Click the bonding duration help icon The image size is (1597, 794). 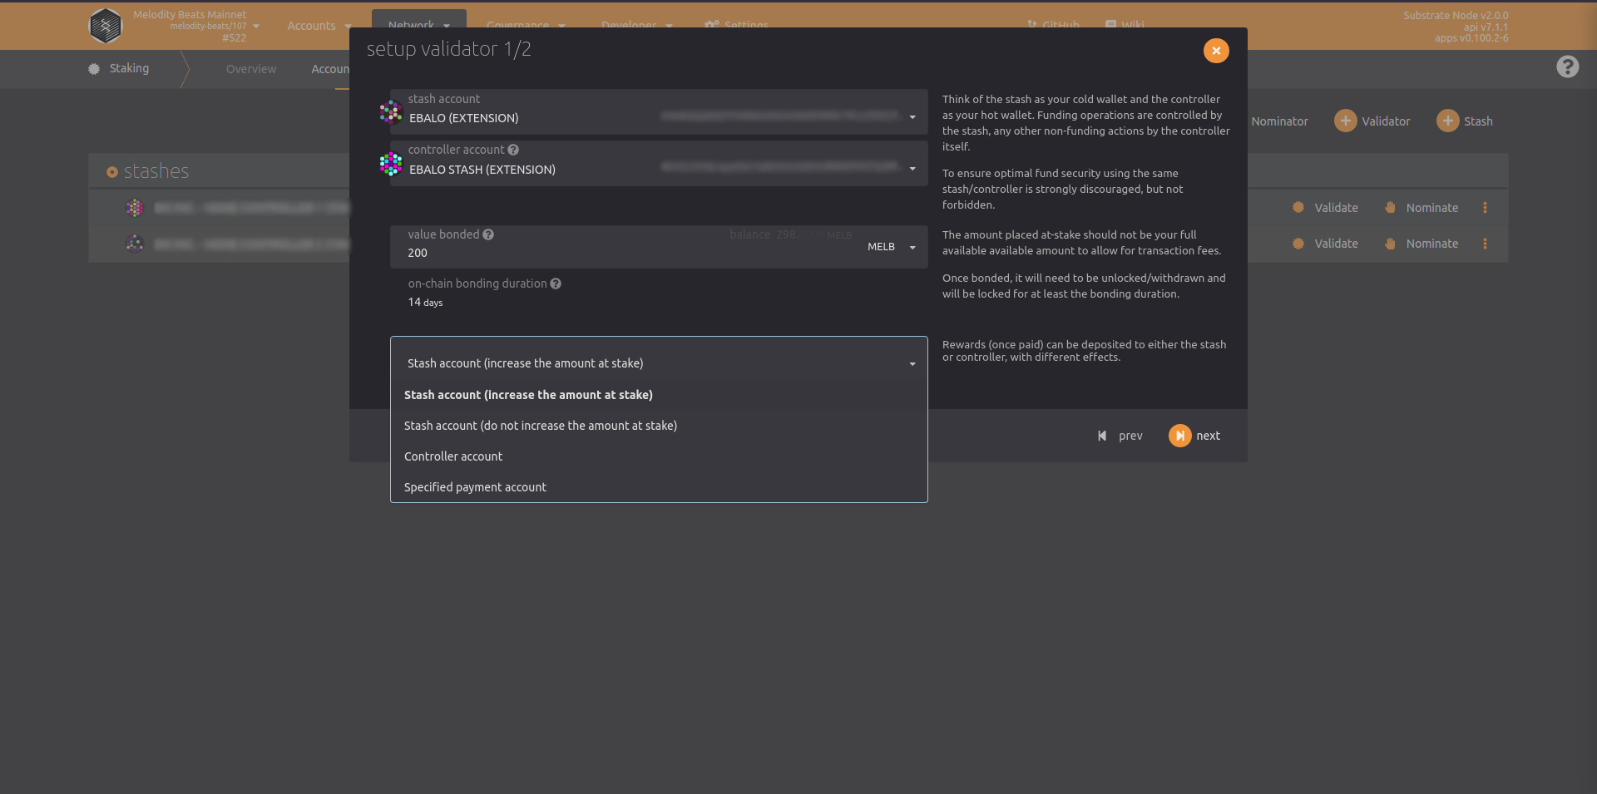pyautogui.click(x=556, y=284)
